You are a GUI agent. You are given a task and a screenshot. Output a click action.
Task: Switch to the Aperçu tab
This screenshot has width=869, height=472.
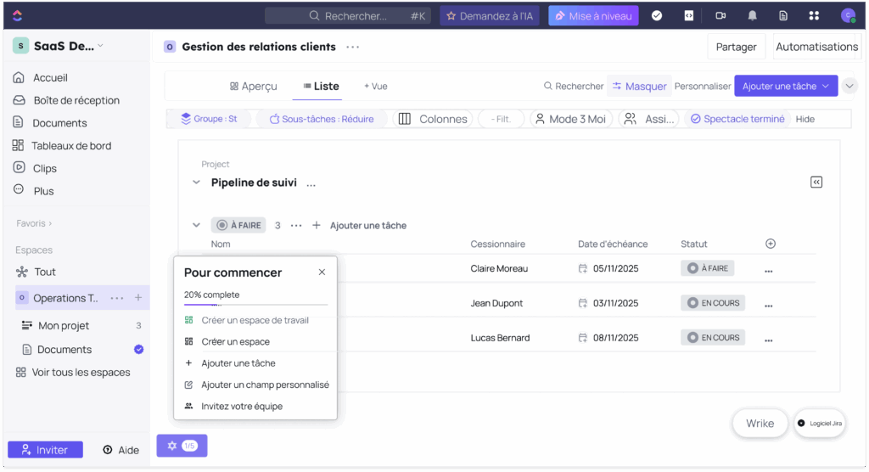point(253,87)
